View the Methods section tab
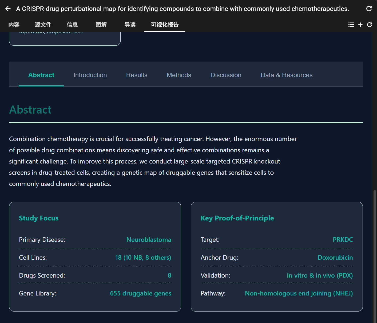 tap(179, 75)
